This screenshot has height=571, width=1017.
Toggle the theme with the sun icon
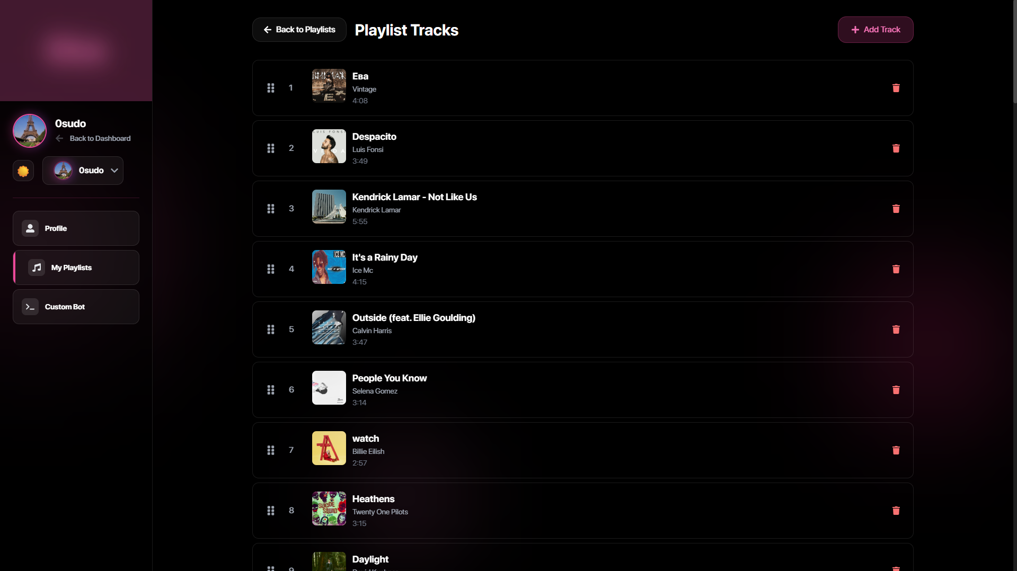click(23, 171)
